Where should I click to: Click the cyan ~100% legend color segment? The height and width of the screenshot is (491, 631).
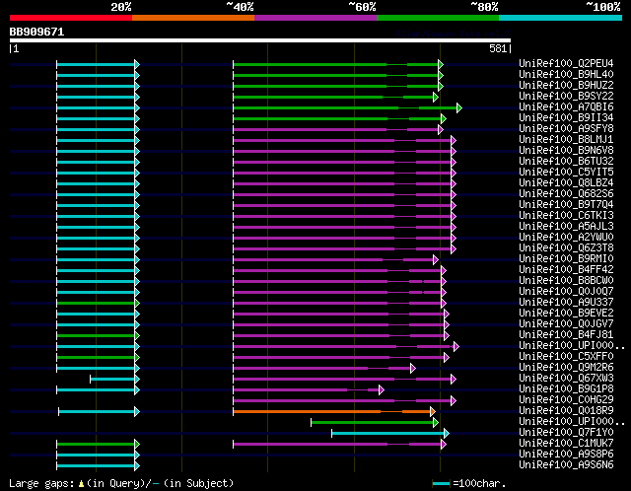pyautogui.click(x=561, y=18)
